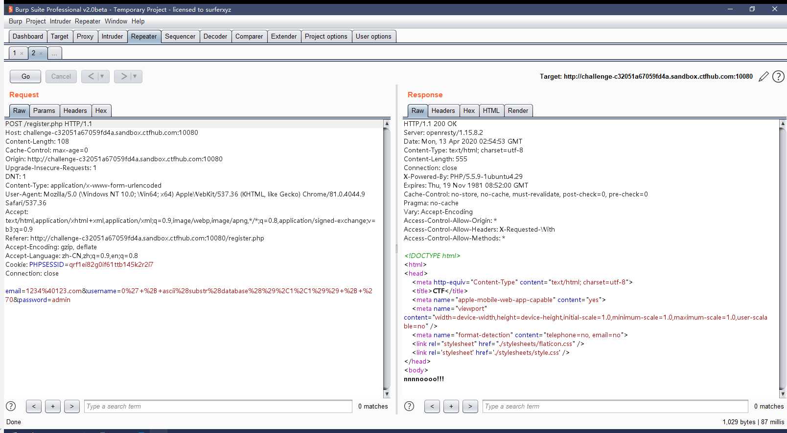Navigate back in request history
Image resolution: width=787 pixels, height=433 pixels.
pos(91,76)
